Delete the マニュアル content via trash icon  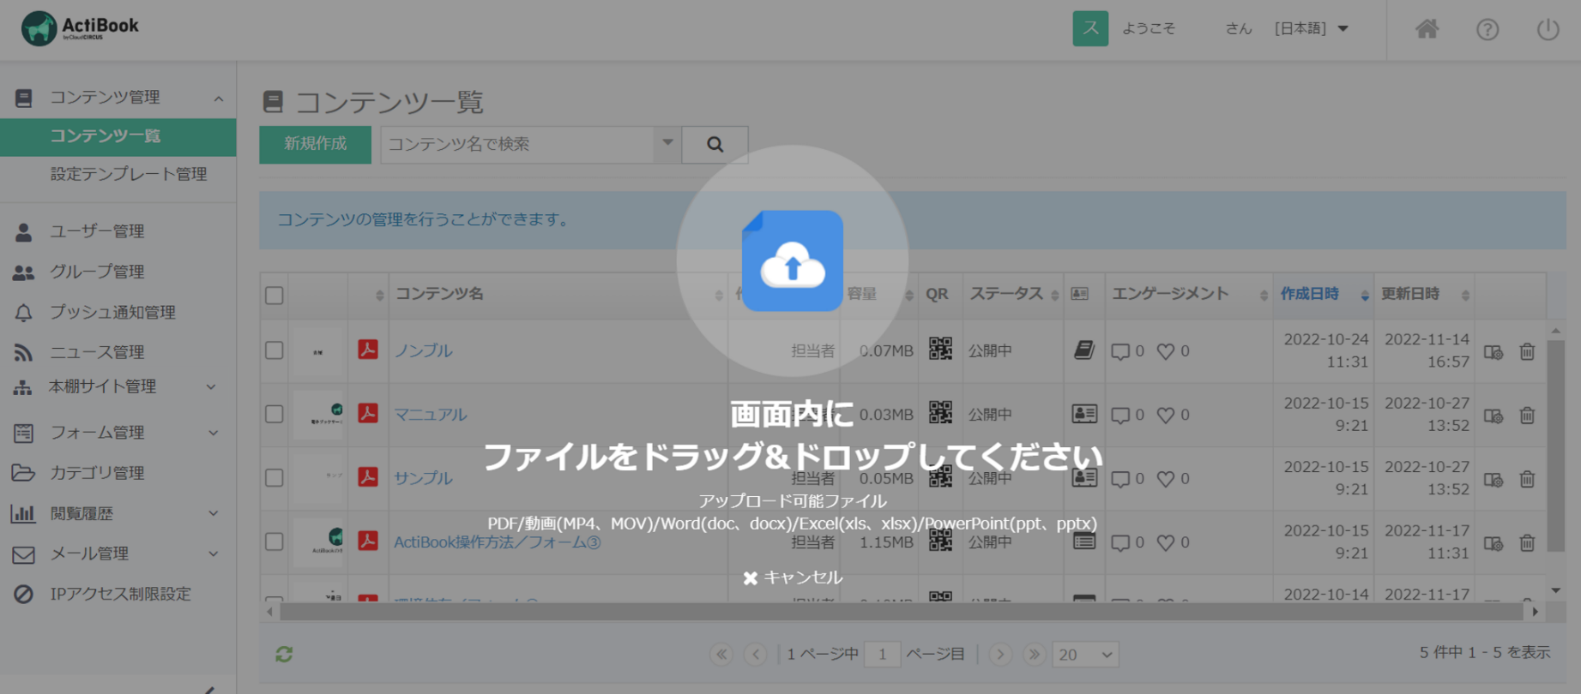pos(1527,416)
